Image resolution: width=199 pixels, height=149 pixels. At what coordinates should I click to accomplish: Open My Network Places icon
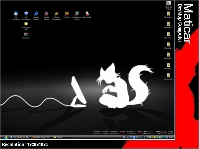pyautogui.click(x=77, y=16)
